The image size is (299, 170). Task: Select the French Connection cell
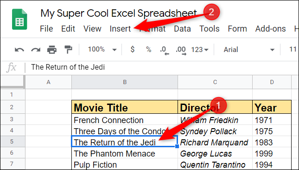pyautogui.click(x=125, y=119)
